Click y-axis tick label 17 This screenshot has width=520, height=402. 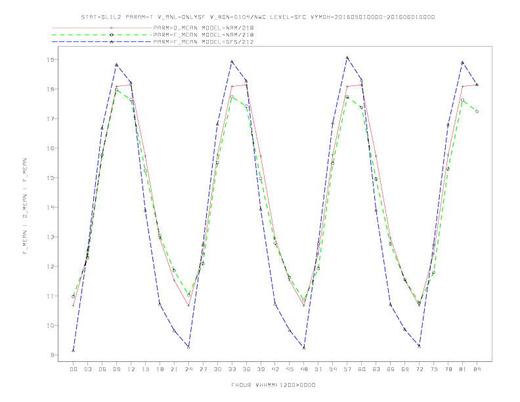(51, 119)
